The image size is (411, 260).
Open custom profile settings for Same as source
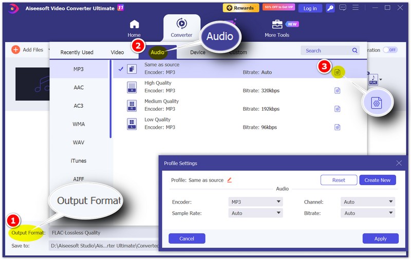pos(338,72)
